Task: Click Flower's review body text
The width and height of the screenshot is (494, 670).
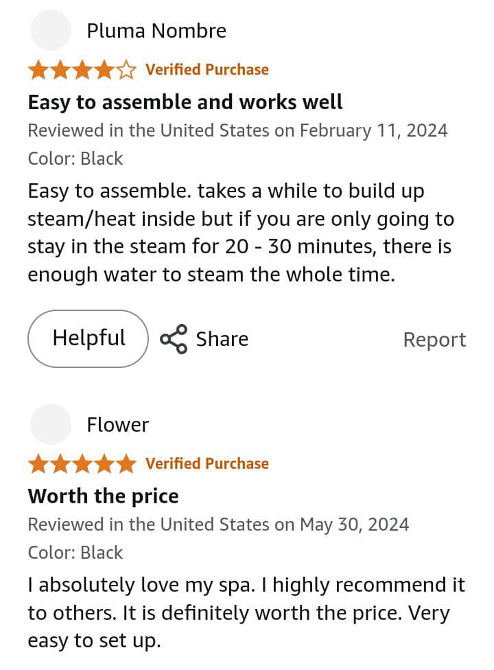Action: pos(246,613)
